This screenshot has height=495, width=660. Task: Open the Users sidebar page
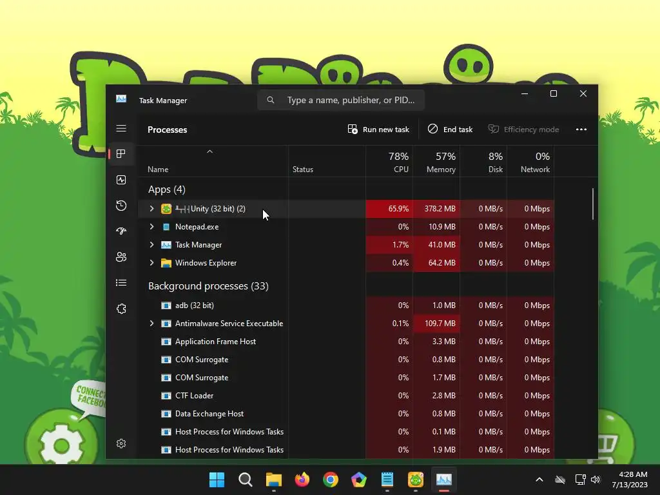(121, 257)
